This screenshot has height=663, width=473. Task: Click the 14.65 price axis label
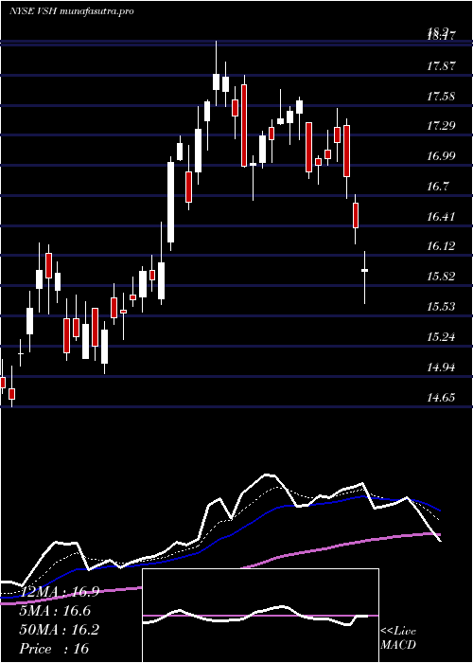click(441, 397)
